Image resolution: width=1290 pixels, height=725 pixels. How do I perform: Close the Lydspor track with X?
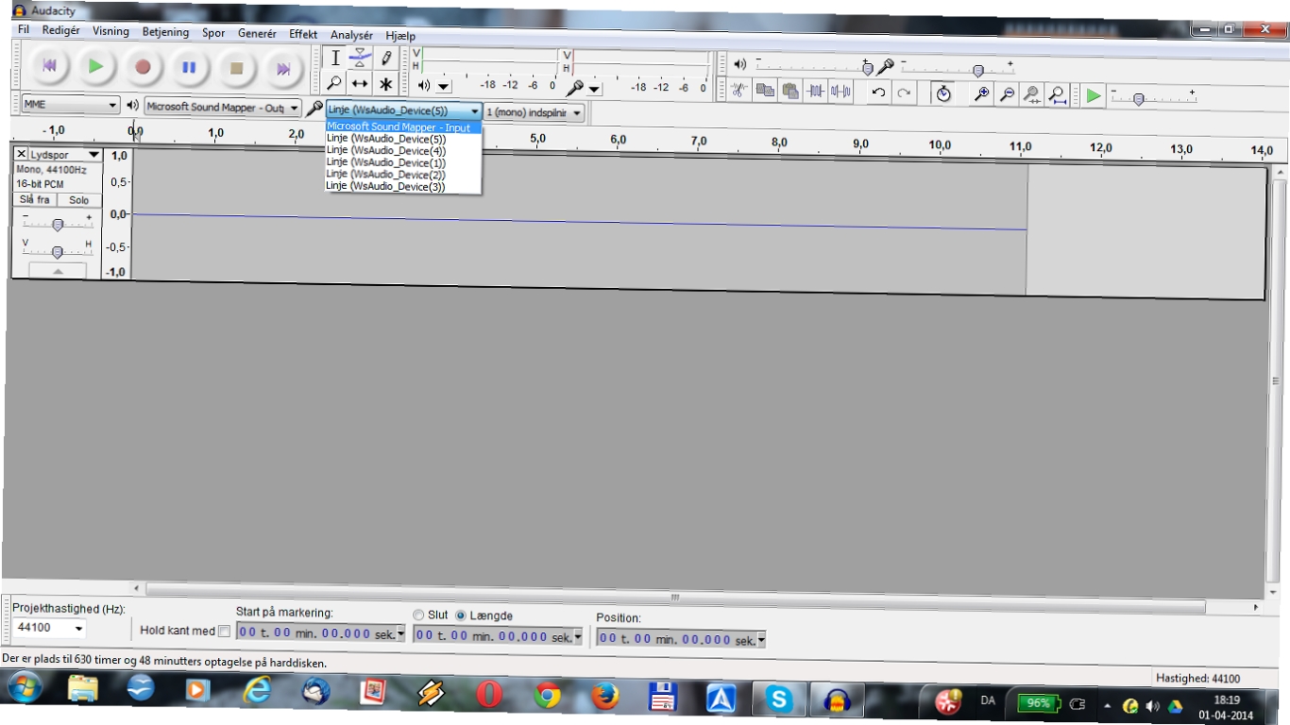click(22, 154)
